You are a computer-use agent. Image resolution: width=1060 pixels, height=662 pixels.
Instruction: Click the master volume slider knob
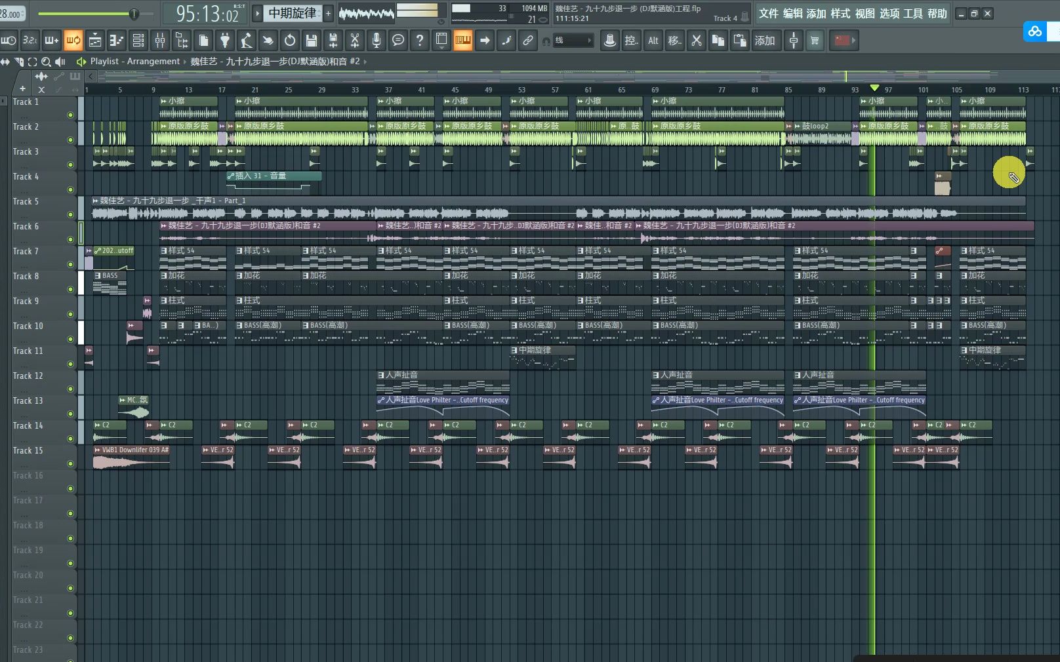tap(134, 14)
